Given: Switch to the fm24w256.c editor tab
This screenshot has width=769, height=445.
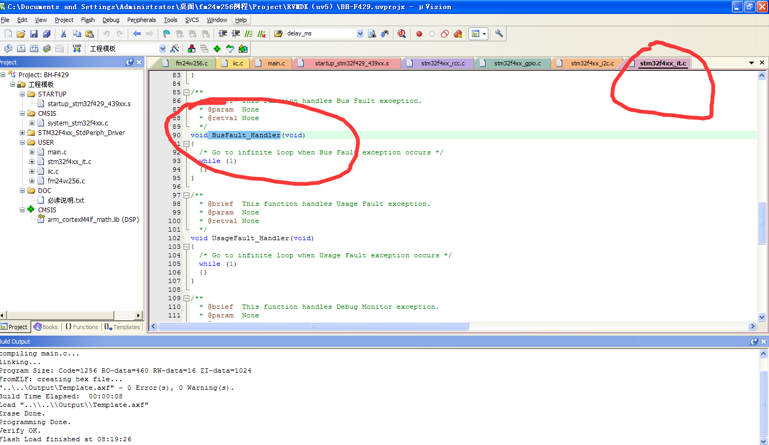Looking at the screenshot, I should (187, 63).
